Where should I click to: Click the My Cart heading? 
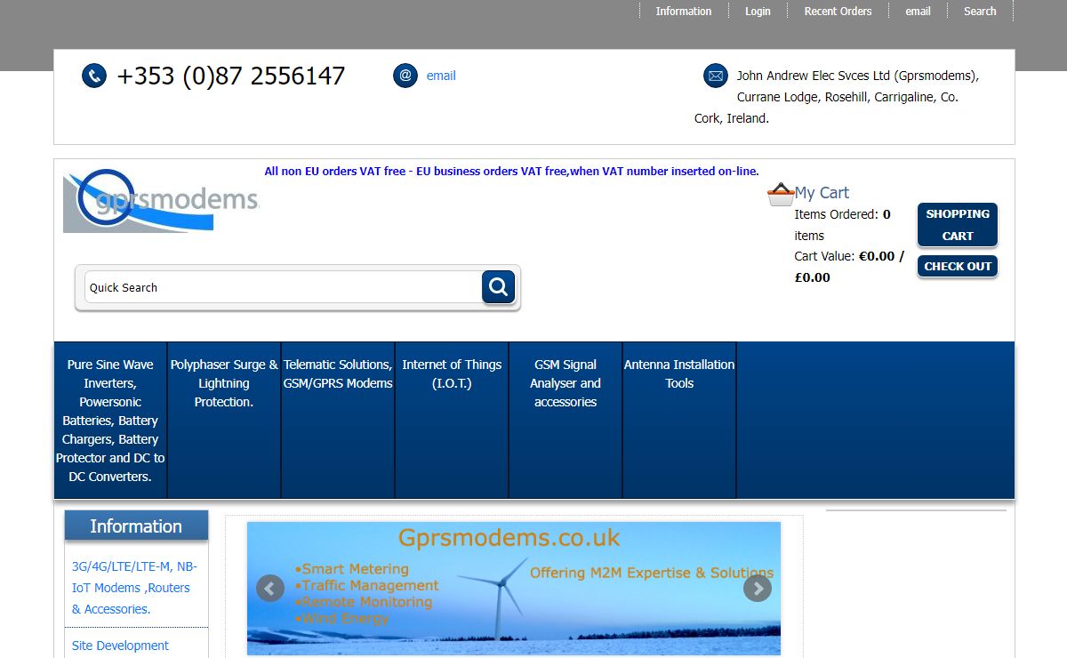tap(822, 192)
